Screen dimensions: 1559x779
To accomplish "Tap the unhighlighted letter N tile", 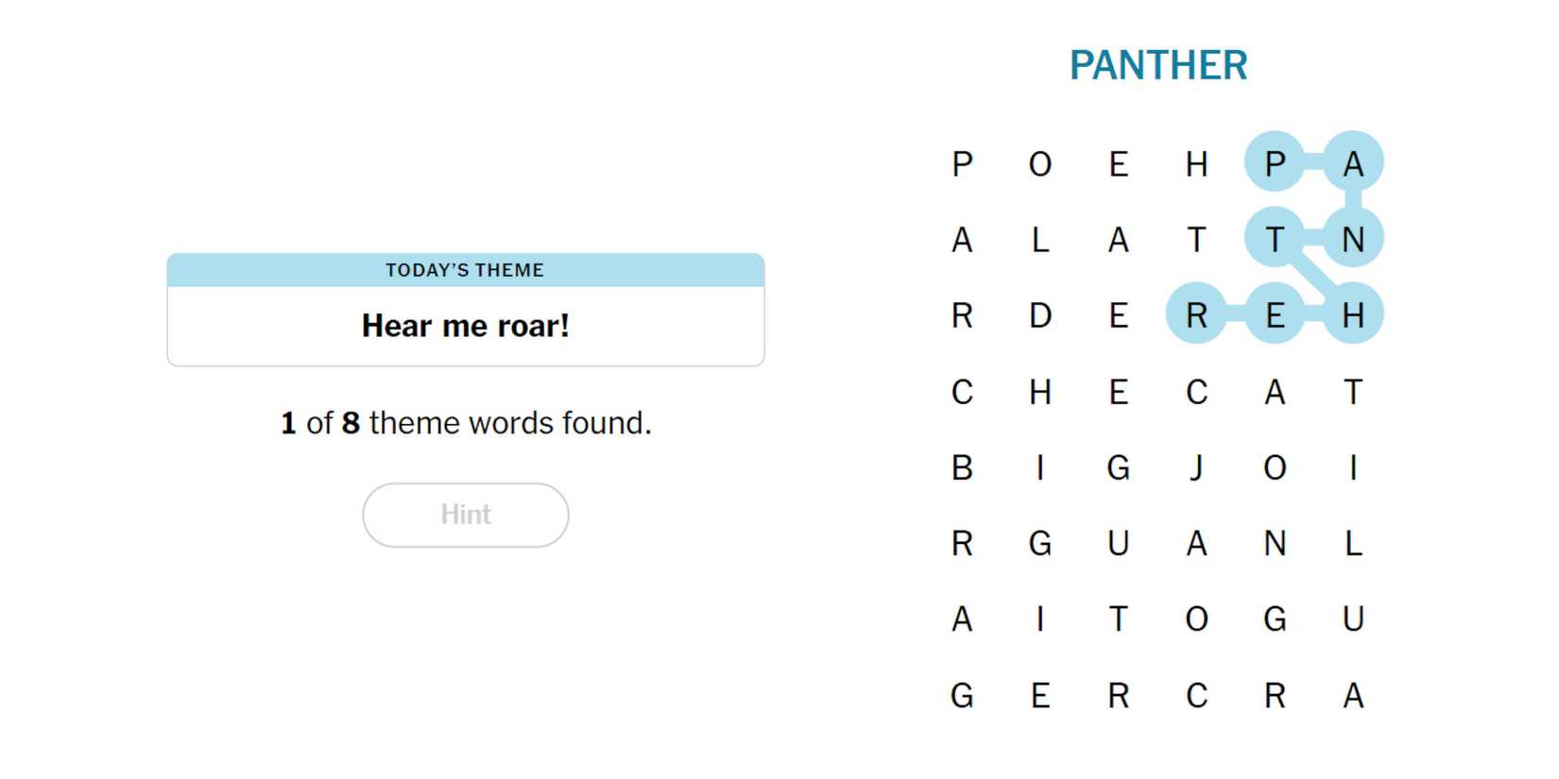I will click(x=1275, y=543).
